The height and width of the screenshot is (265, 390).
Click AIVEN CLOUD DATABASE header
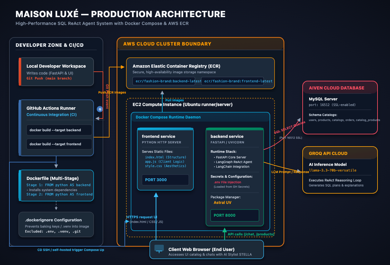337,88
